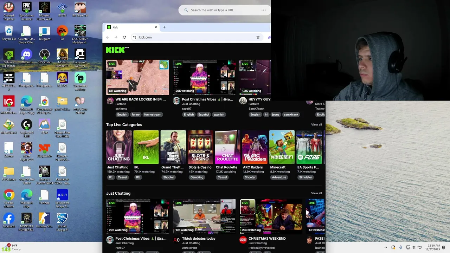This screenshot has height=253, width=450.
Task: Select the IG MetaTrader desktop icon
Action: click(9, 105)
